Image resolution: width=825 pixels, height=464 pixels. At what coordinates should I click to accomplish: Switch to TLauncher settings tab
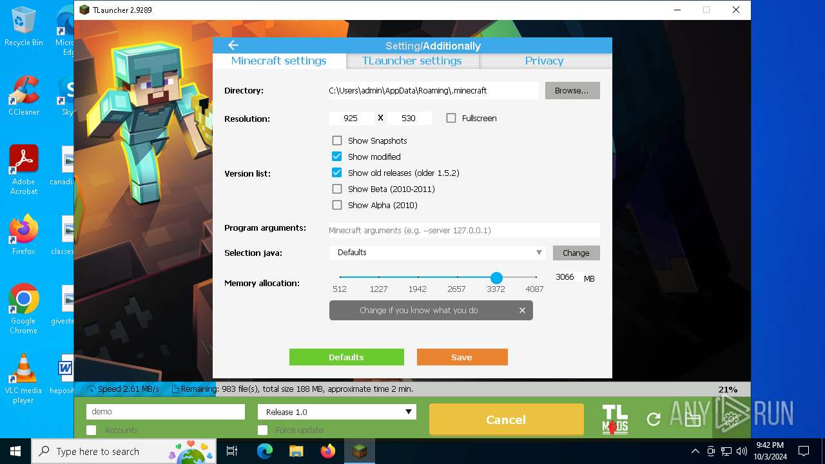pyautogui.click(x=412, y=61)
